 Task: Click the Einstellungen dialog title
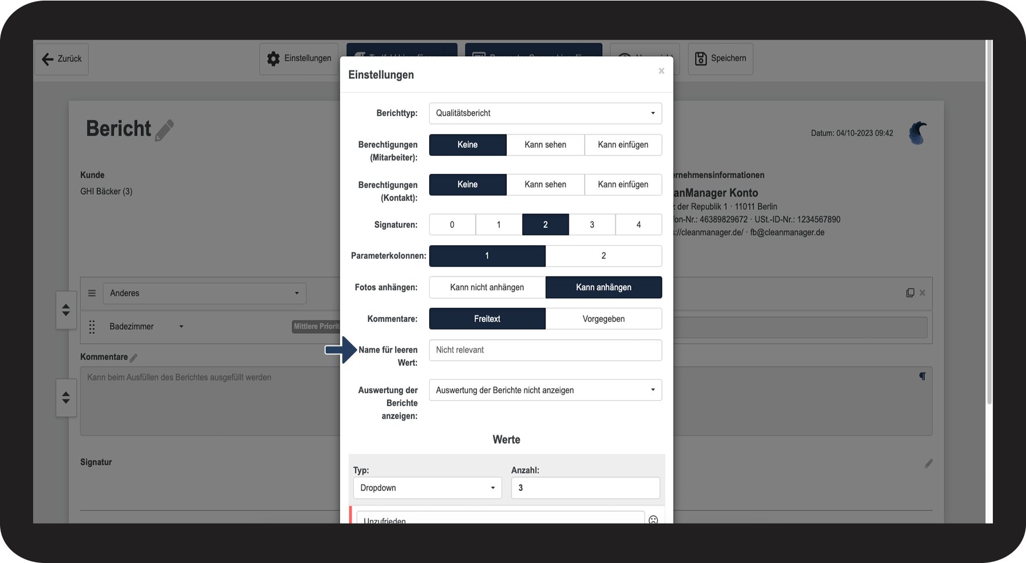pyautogui.click(x=381, y=75)
